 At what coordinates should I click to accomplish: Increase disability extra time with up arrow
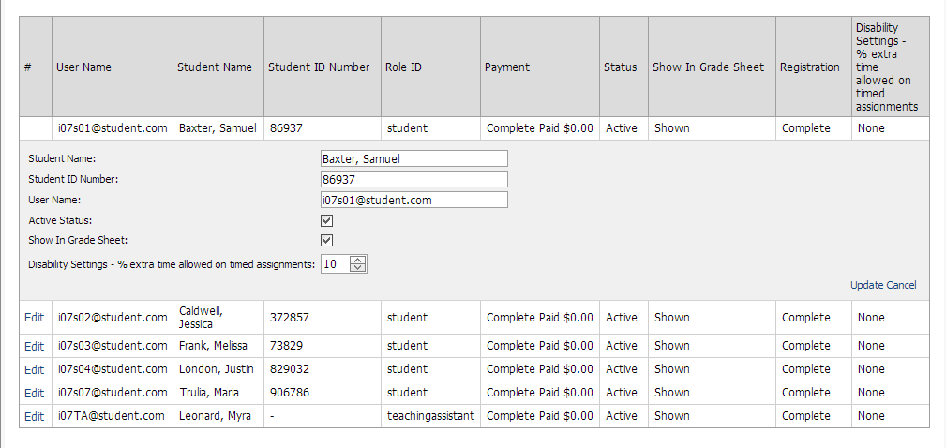358,261
